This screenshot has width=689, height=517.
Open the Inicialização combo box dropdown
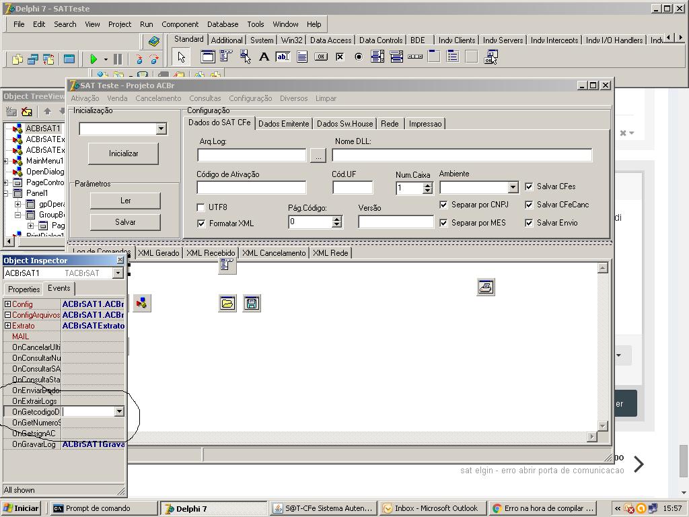point(161,129)
